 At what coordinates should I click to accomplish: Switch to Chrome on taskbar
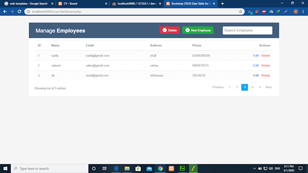tap(160, 168)
